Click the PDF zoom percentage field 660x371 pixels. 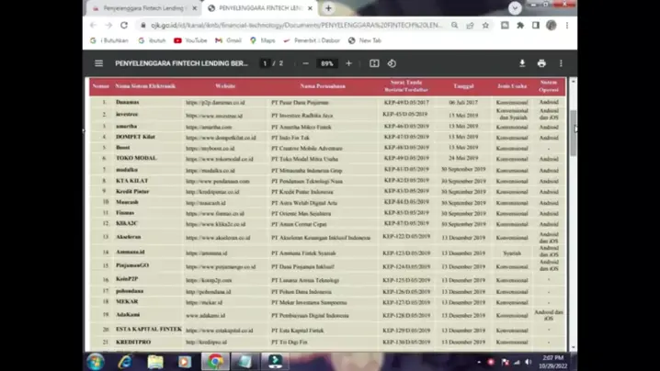tap(326, 63)
